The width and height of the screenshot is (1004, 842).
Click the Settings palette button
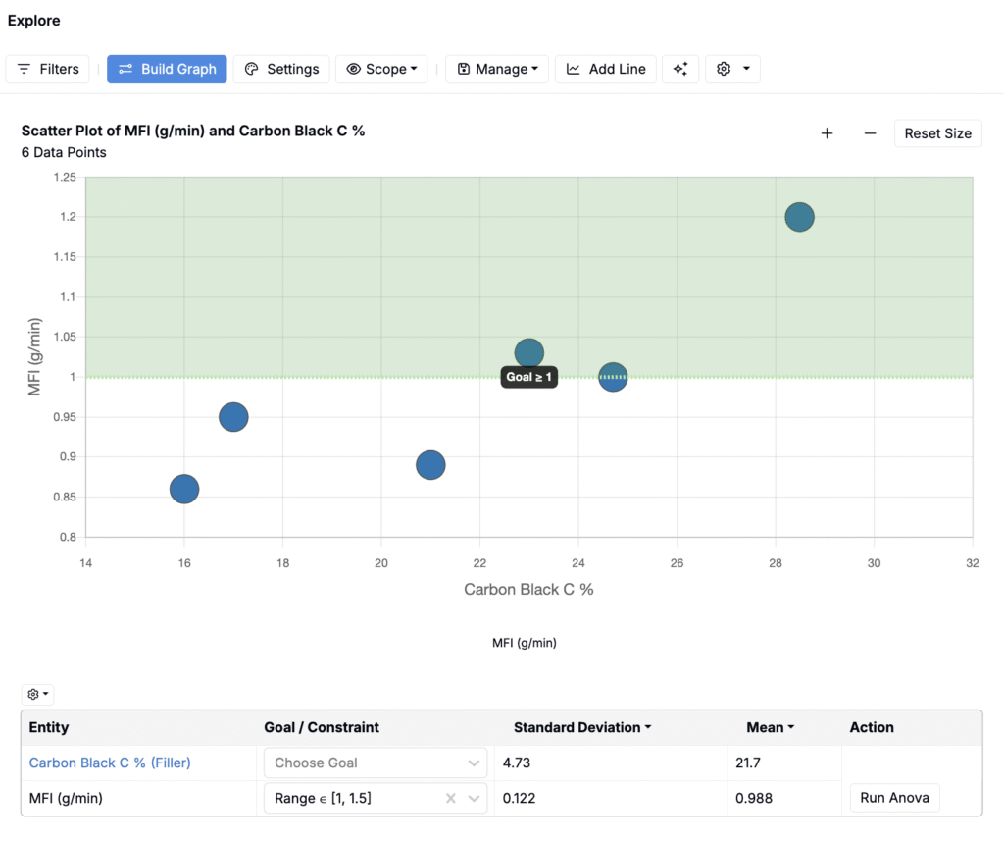point(281,69)
